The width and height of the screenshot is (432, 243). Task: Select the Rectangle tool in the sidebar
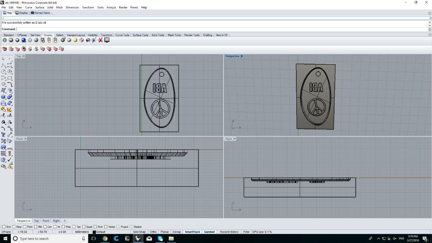(x=10, y=78)
